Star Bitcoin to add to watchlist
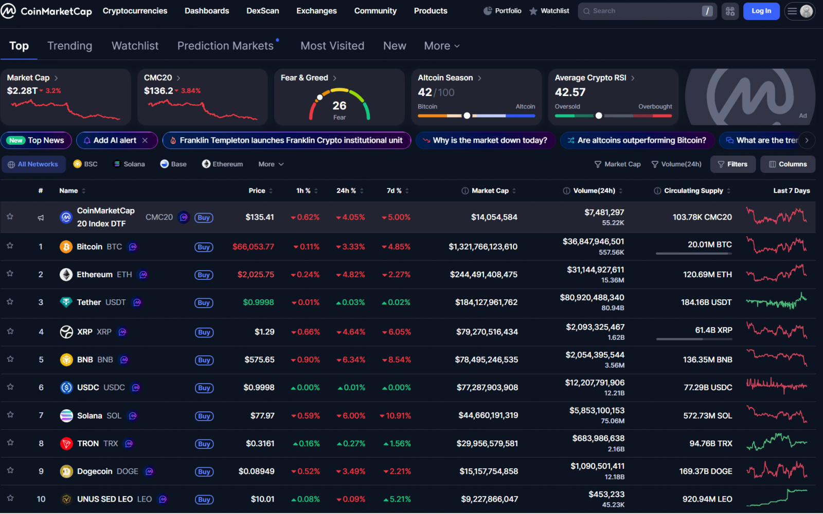 (x=10, y=246)
